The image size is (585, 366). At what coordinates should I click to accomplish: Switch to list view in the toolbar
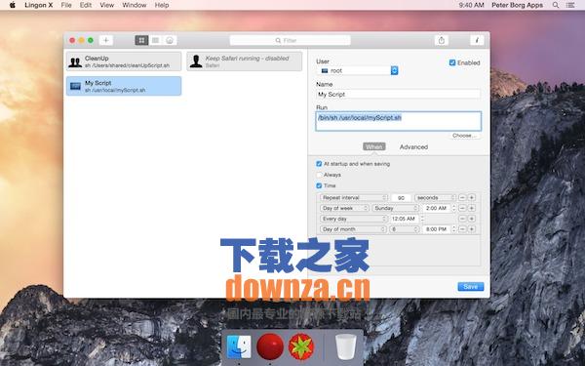pos(156,40)
